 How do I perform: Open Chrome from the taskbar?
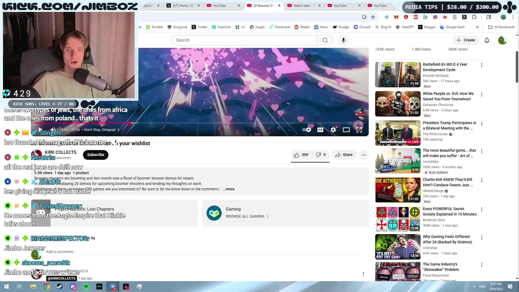47,287
